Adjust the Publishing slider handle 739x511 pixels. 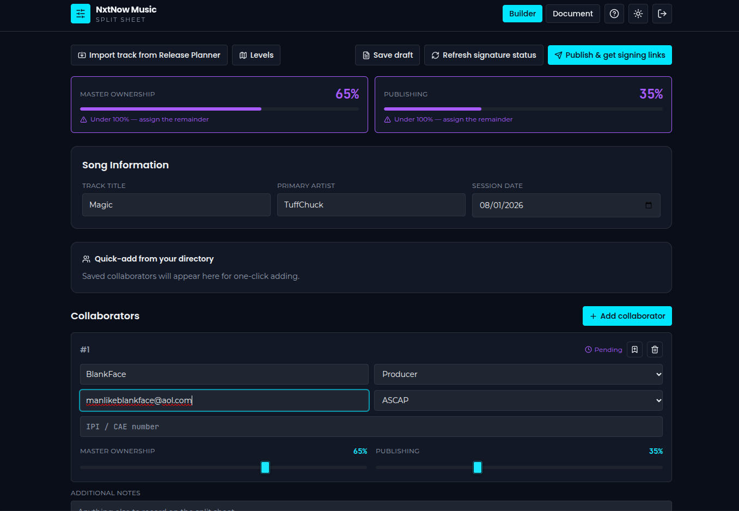tap(478, 467)
